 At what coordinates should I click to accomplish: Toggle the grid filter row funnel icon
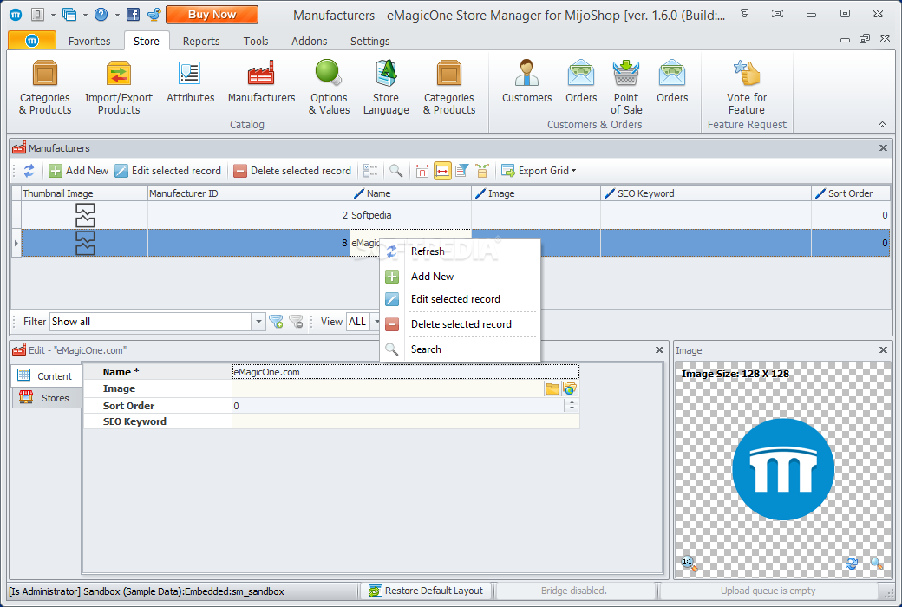click(x=462, y=171)
